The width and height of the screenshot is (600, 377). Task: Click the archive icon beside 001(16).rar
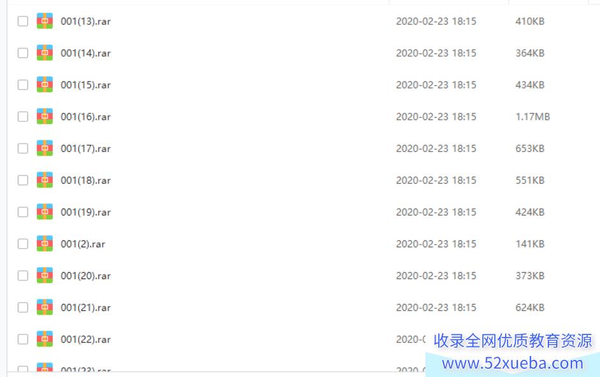45,116
